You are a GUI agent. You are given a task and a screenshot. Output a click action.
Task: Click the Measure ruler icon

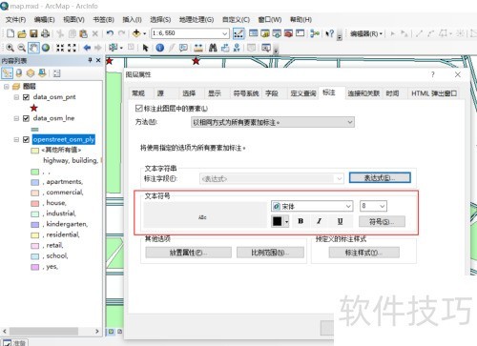198,48
